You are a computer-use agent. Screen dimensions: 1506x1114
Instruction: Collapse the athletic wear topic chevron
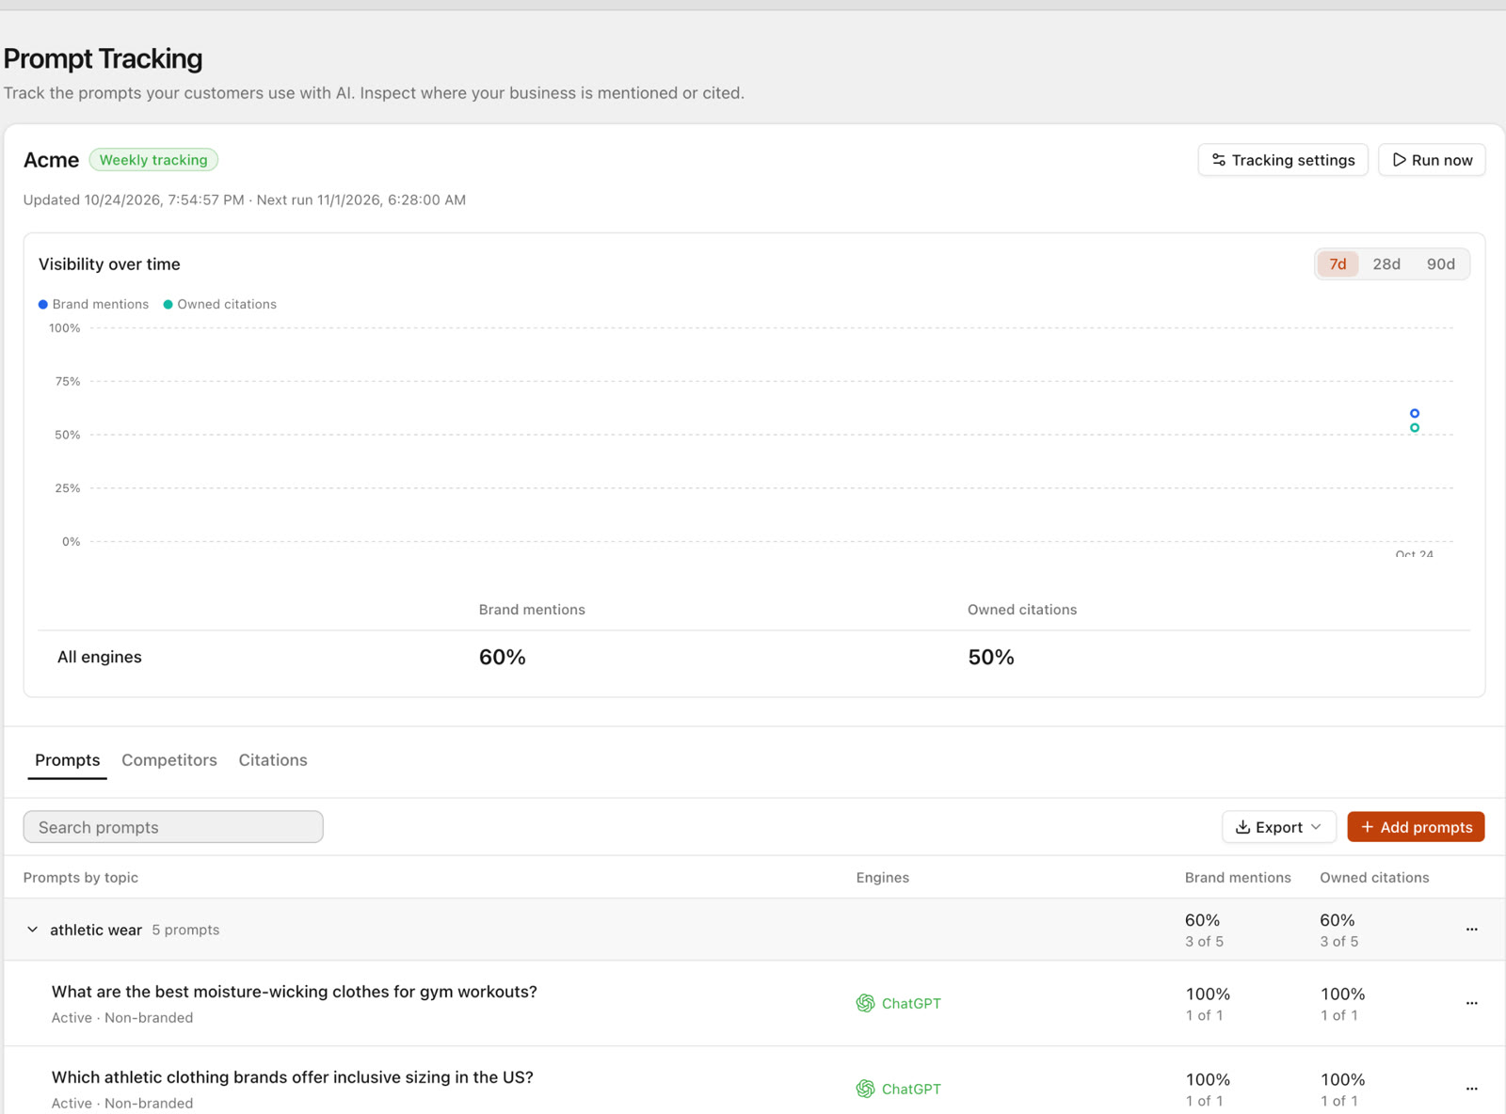point(32,930)
